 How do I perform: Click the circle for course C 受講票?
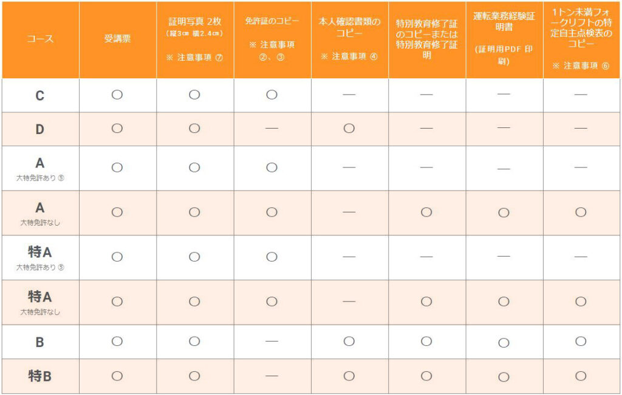117,95
